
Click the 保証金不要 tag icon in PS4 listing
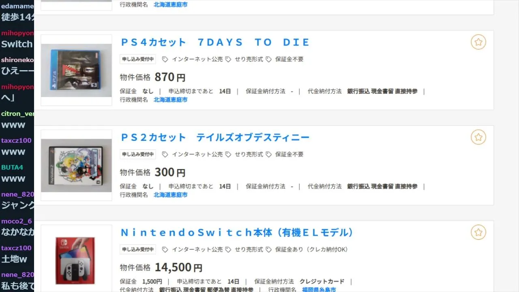click(x=269, y=59)
